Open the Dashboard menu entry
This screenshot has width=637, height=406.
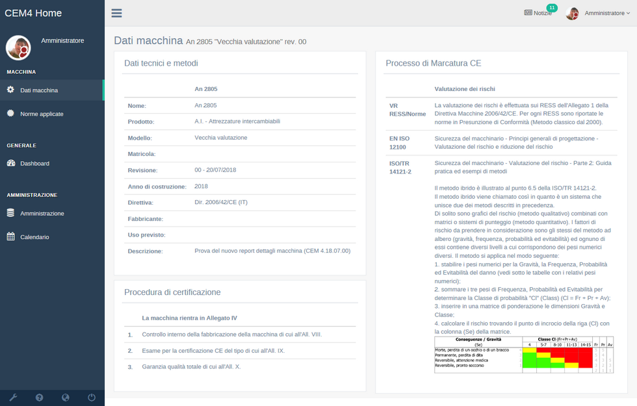click(x=34, y=164)
